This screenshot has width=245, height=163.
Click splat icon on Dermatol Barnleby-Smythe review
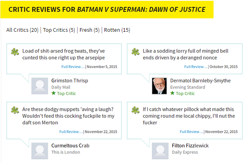click(136, 52)
